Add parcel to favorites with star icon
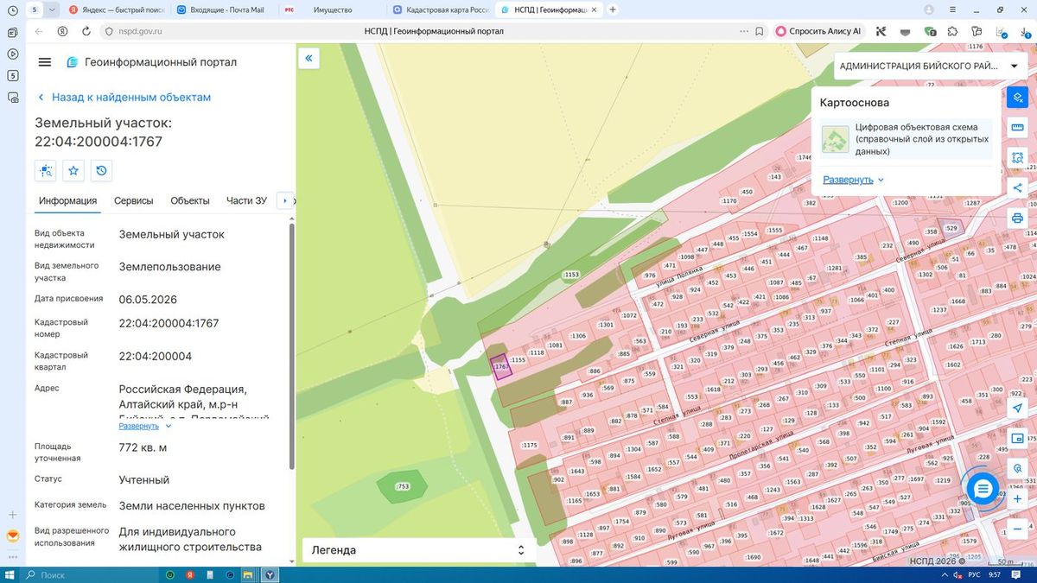The image size is (1037, 583). (73, 170)
